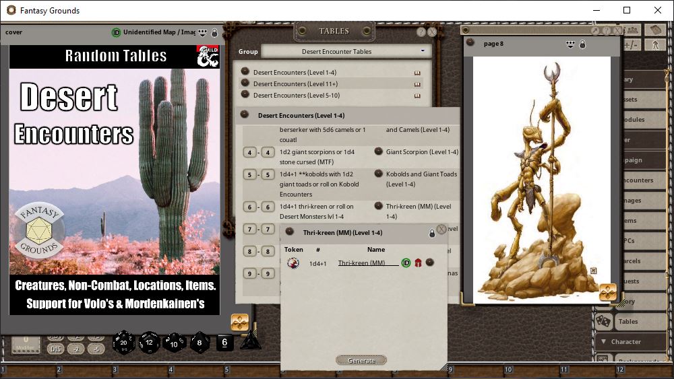The width and height of the screenshot is (674, 379).
Task: Click module book icon for Level 11+ row
Action: [x=417, y=84]
